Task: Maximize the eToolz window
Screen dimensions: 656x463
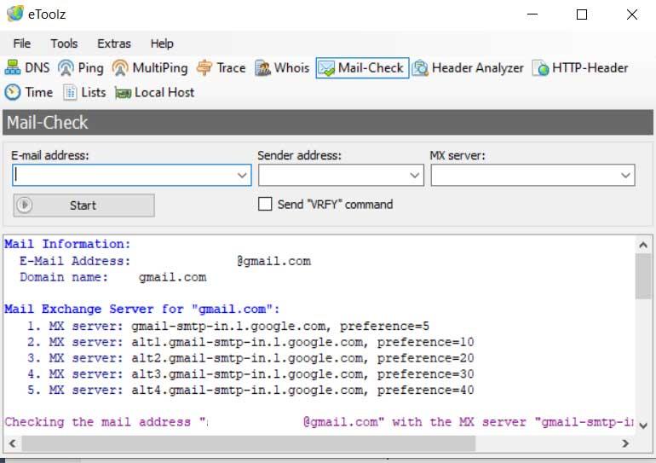Action: [x=582, y=14]
